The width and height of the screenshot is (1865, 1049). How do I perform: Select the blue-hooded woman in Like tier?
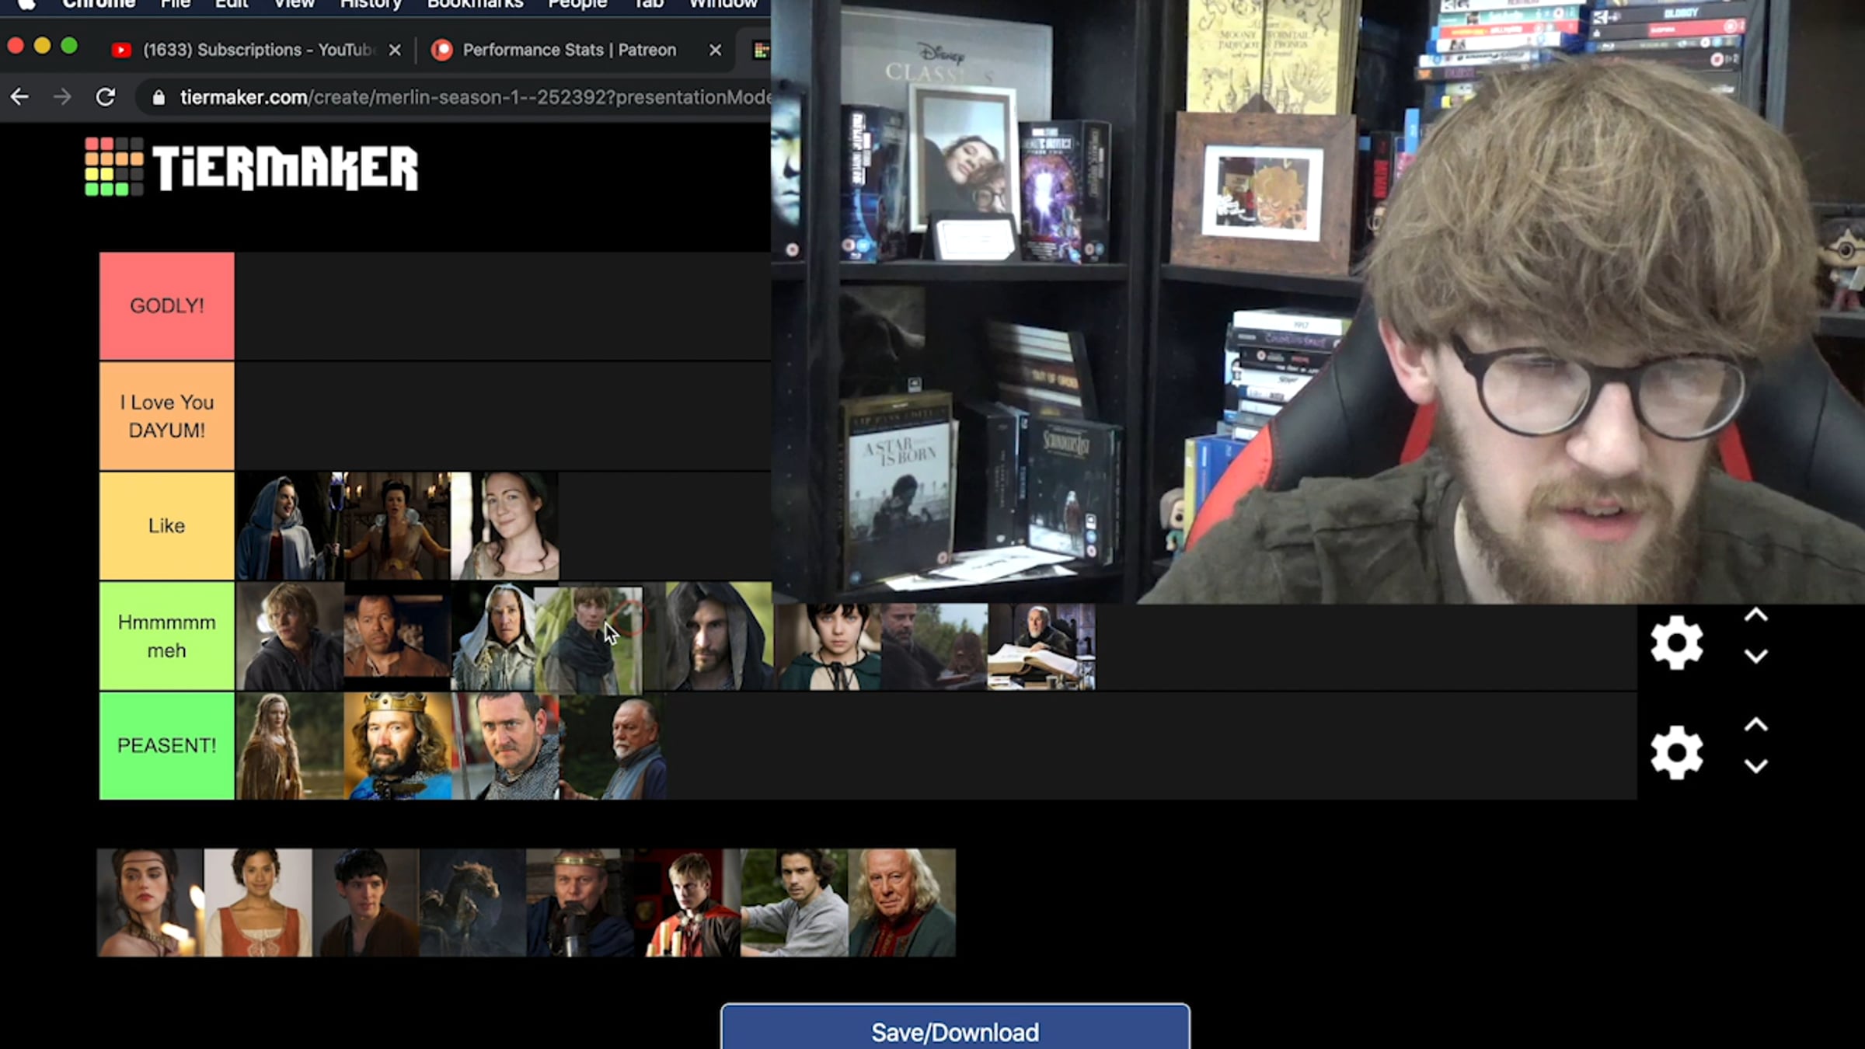[x=290, y=526]
